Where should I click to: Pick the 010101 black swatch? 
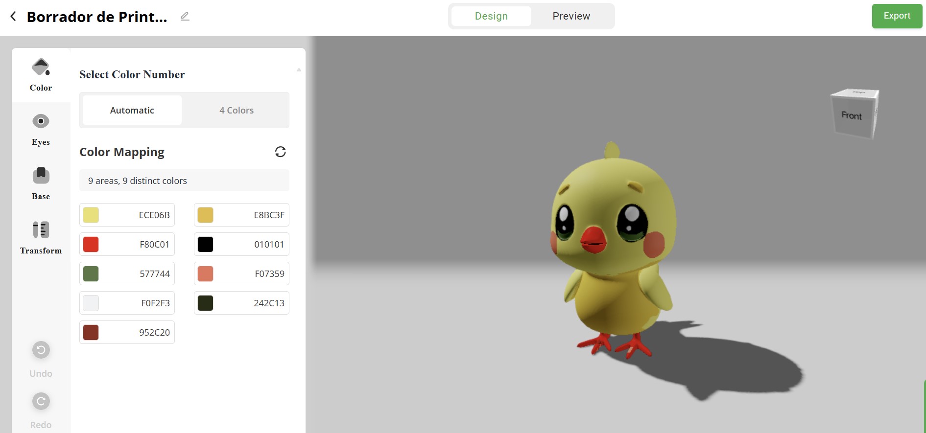(205, 244)
